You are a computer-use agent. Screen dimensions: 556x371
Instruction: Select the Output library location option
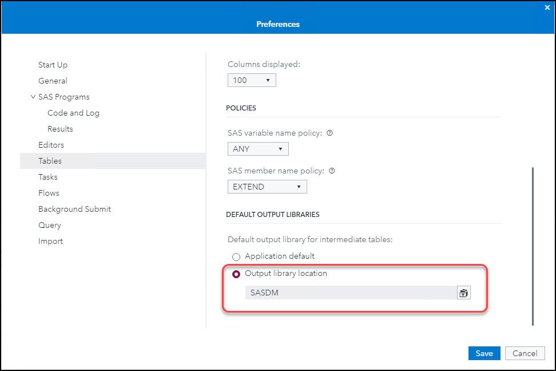point(236,274)
